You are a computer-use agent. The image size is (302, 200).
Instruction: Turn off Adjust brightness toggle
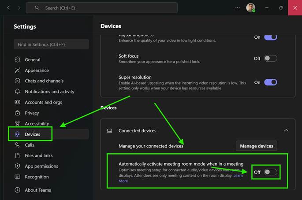click(x=270, y=37)
